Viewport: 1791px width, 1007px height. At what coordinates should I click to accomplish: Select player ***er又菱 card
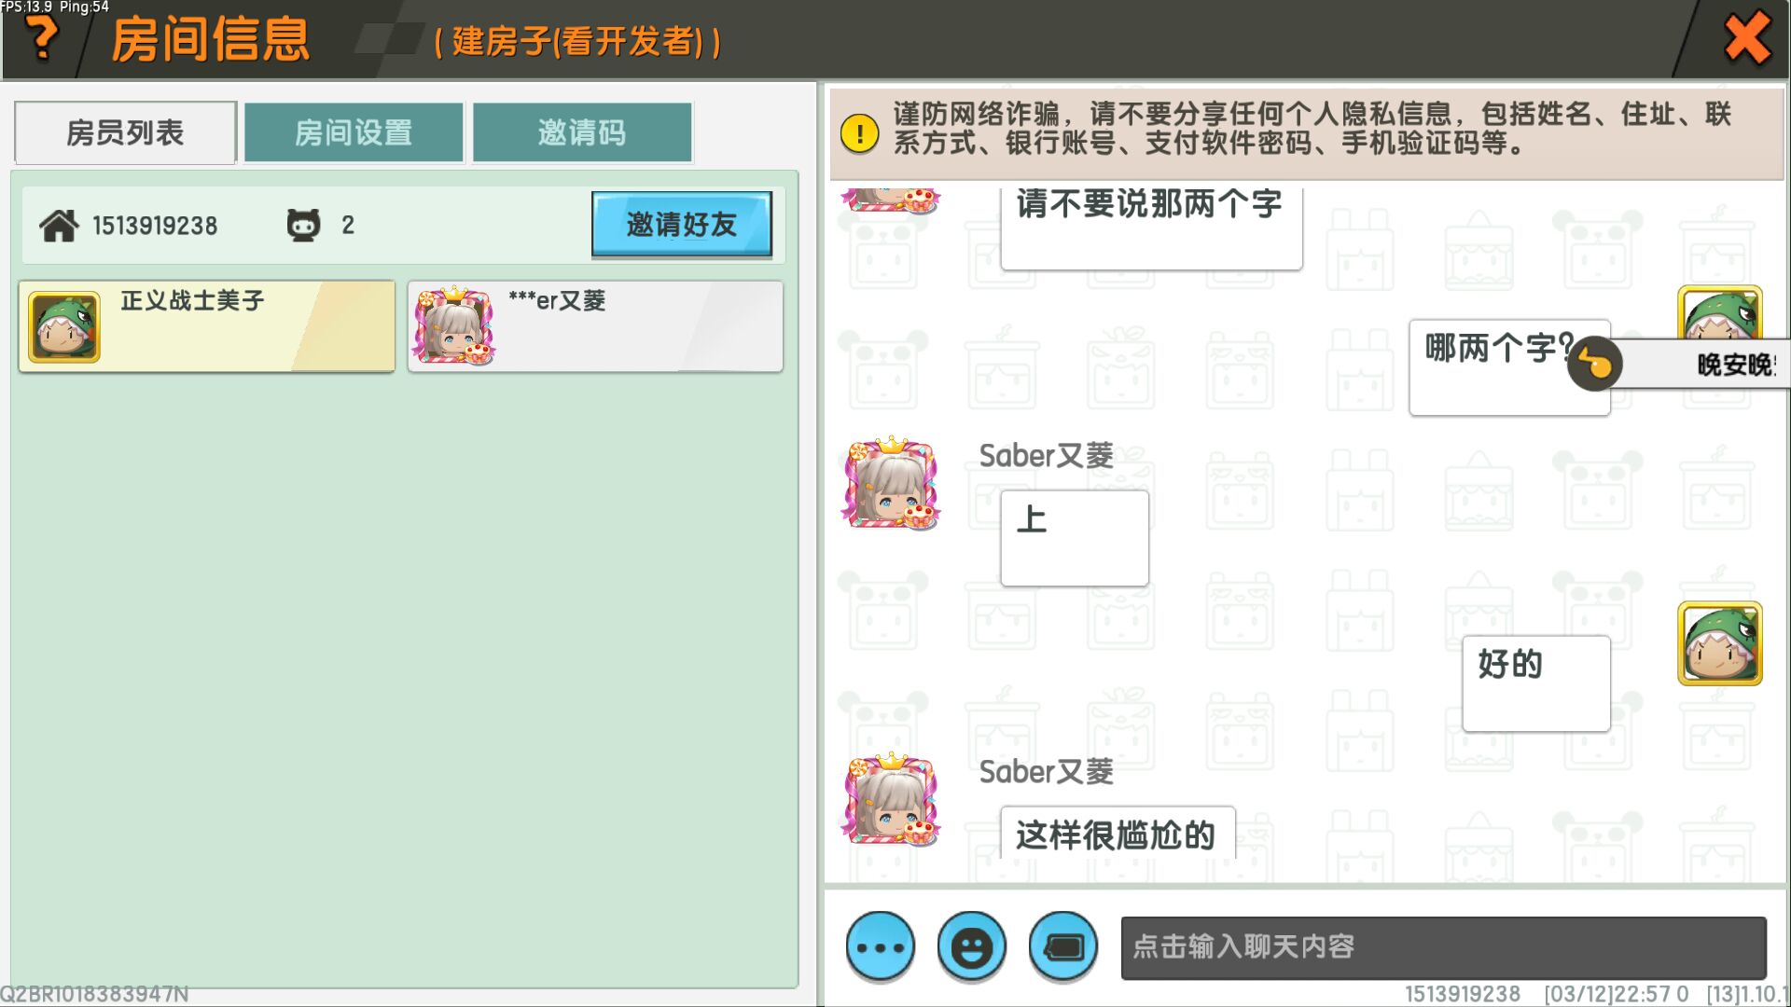coord(595,326)
